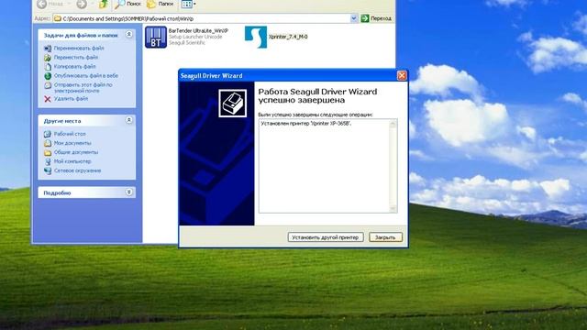Select the BarTender UltraLite_WinXP file icon

pyautogui.click(x=156, y=37)
